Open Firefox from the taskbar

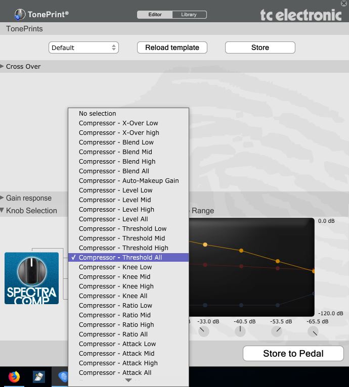(14, 376)
